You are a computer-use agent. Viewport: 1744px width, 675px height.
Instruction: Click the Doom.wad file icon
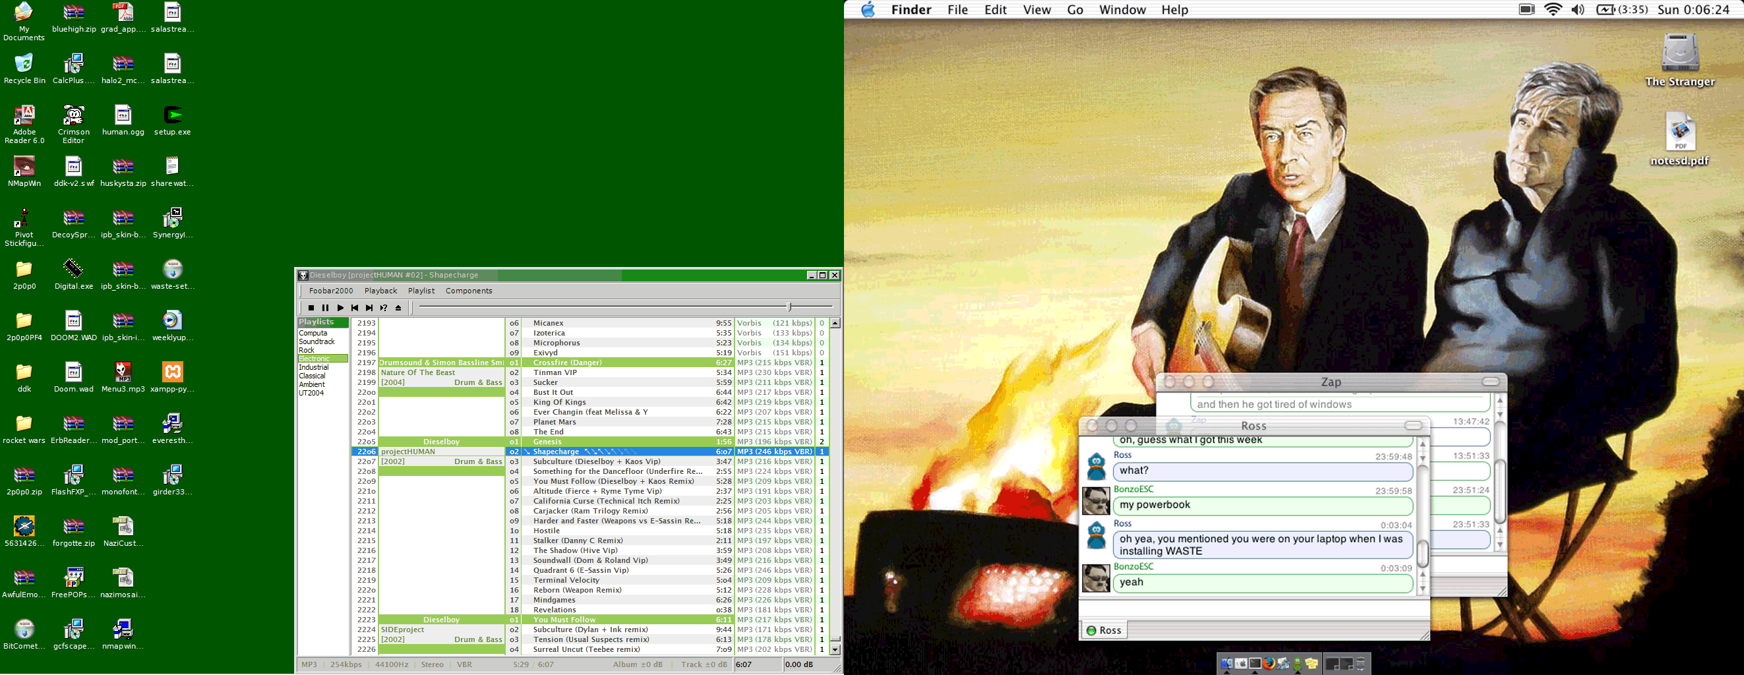(74, 378)
